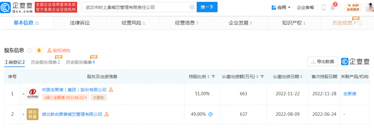Click date 2022-08-09 cell
Viewport: 374px width, 132px height.
coord(287,114)
